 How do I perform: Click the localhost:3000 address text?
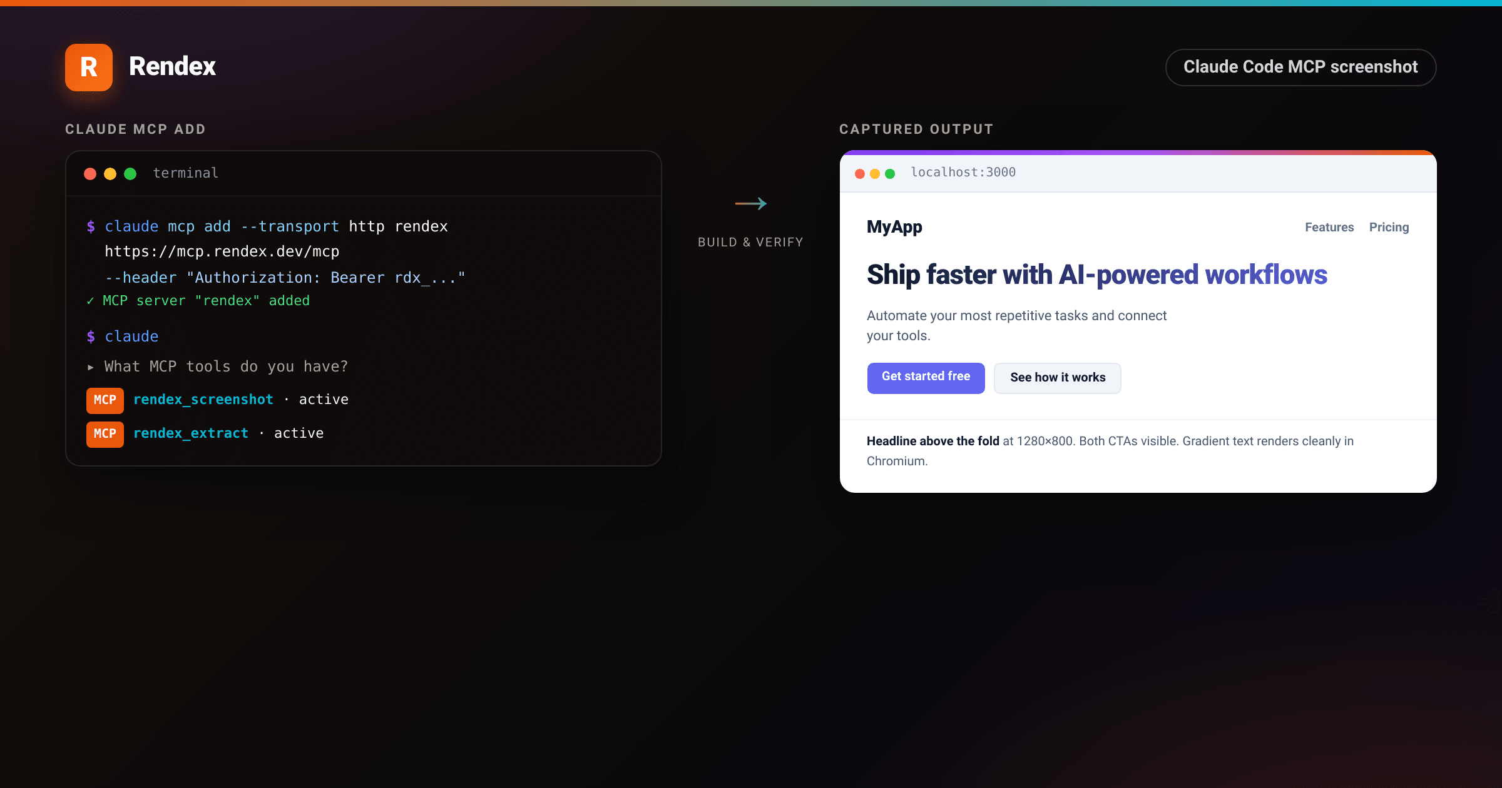[963, 172]
